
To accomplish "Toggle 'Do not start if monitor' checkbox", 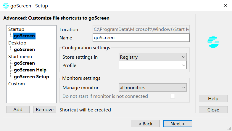I will (172, 96).
